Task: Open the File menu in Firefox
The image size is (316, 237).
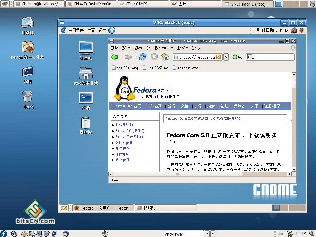Action: coord(114,48)
